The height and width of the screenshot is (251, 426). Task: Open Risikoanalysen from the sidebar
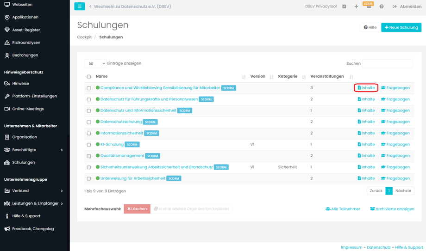pos(26,43)
